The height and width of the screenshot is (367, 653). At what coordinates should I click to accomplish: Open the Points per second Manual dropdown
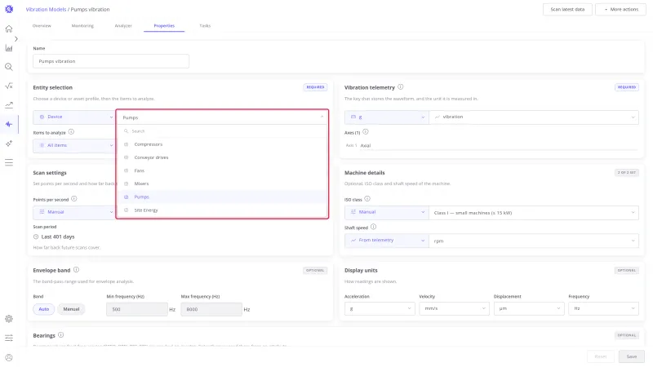pos(74,212)
